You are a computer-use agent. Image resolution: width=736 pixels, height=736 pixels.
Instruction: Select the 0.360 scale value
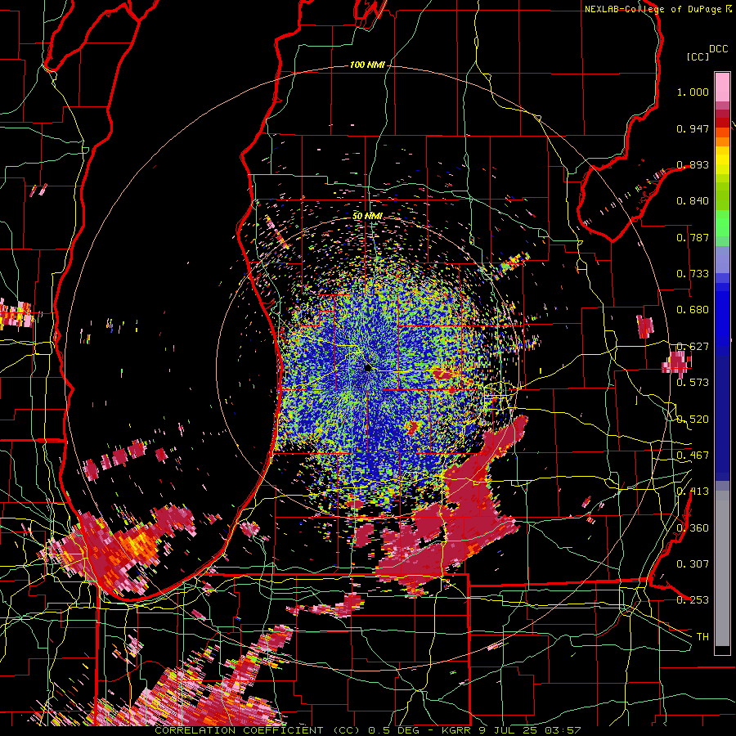[693, 528]
